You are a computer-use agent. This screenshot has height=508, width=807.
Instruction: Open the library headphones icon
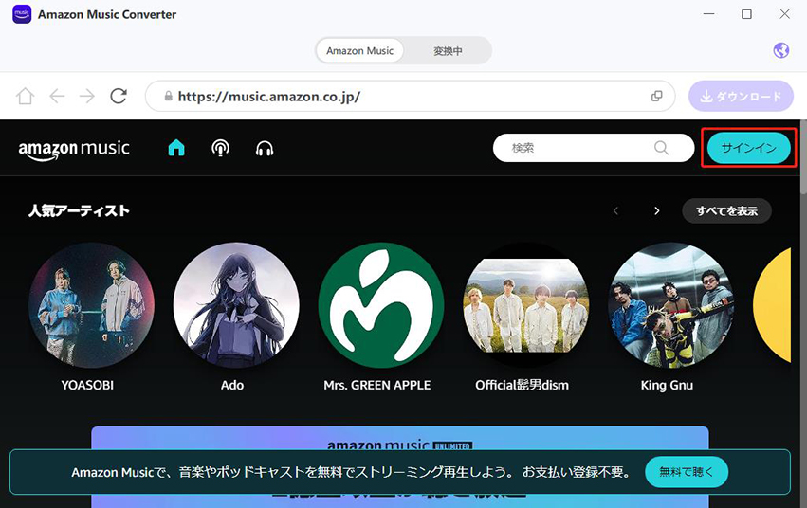coord(265,149)
